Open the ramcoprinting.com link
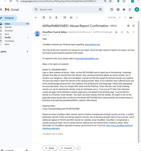Image resolution: width=141 pixels, height=151 pixels. pyautogui.click(x=92, y=44)
